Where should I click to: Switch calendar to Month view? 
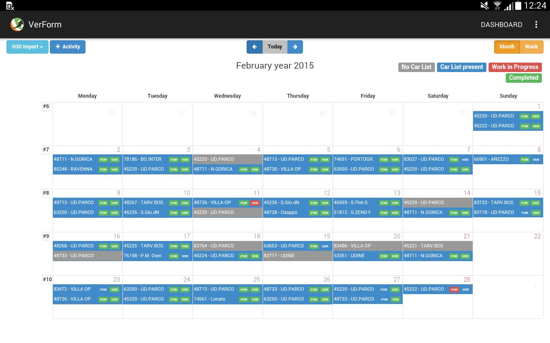(507, 47)
